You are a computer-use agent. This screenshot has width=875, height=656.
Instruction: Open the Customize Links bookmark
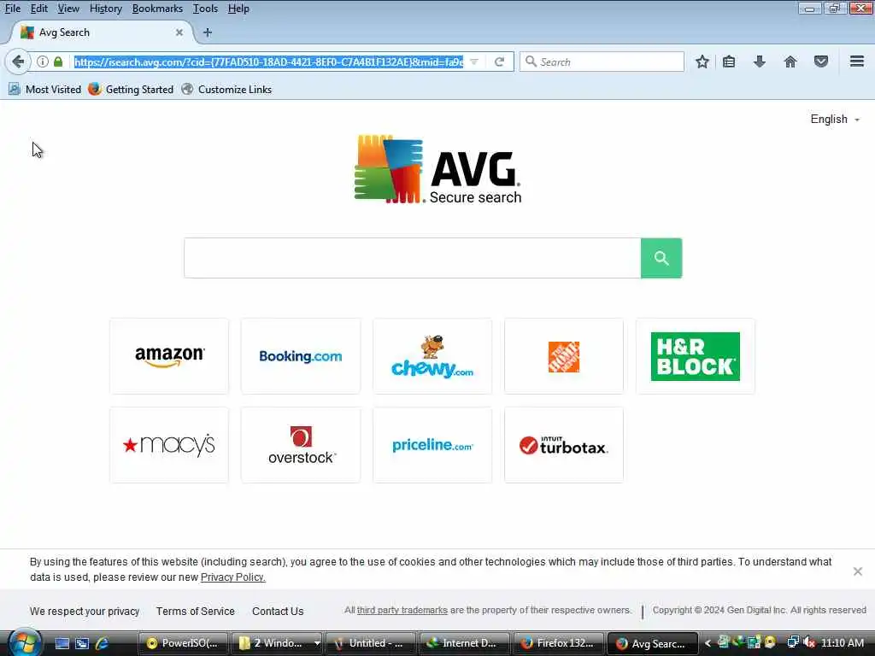[226, 89]
